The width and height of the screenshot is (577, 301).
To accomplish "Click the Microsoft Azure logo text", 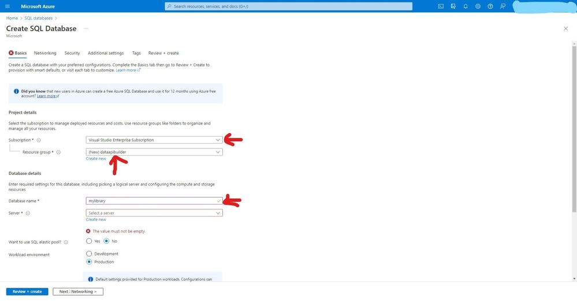I will coord(38,6).
